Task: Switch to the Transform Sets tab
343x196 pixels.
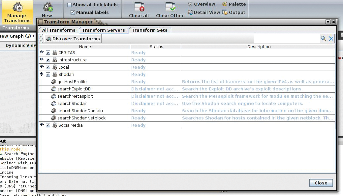Action: point(150,30)
